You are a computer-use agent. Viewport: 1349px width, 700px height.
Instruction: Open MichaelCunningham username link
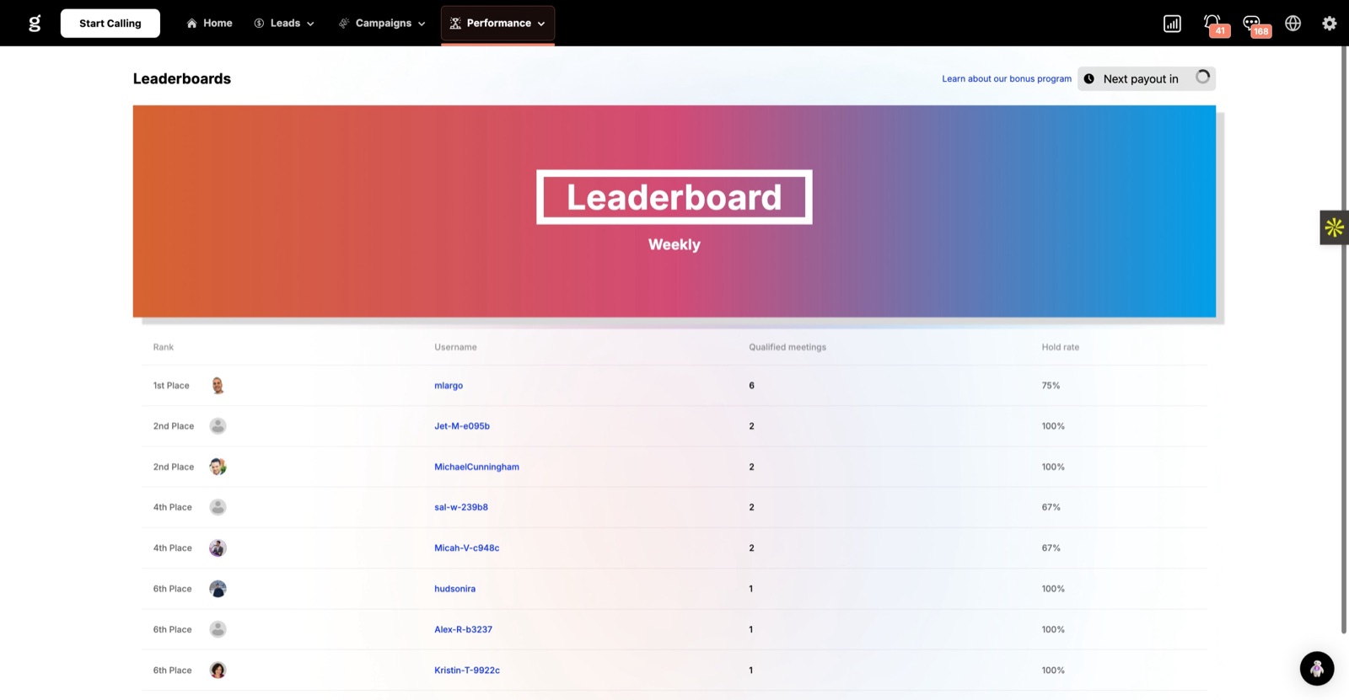476,467
